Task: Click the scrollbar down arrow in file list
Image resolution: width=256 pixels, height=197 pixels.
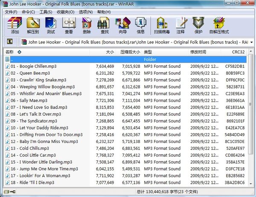Action: pos(250,183)
